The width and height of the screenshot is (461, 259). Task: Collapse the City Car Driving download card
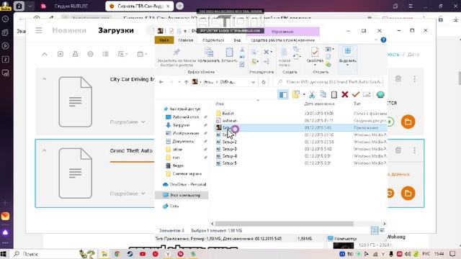click(x=44, y=79)
